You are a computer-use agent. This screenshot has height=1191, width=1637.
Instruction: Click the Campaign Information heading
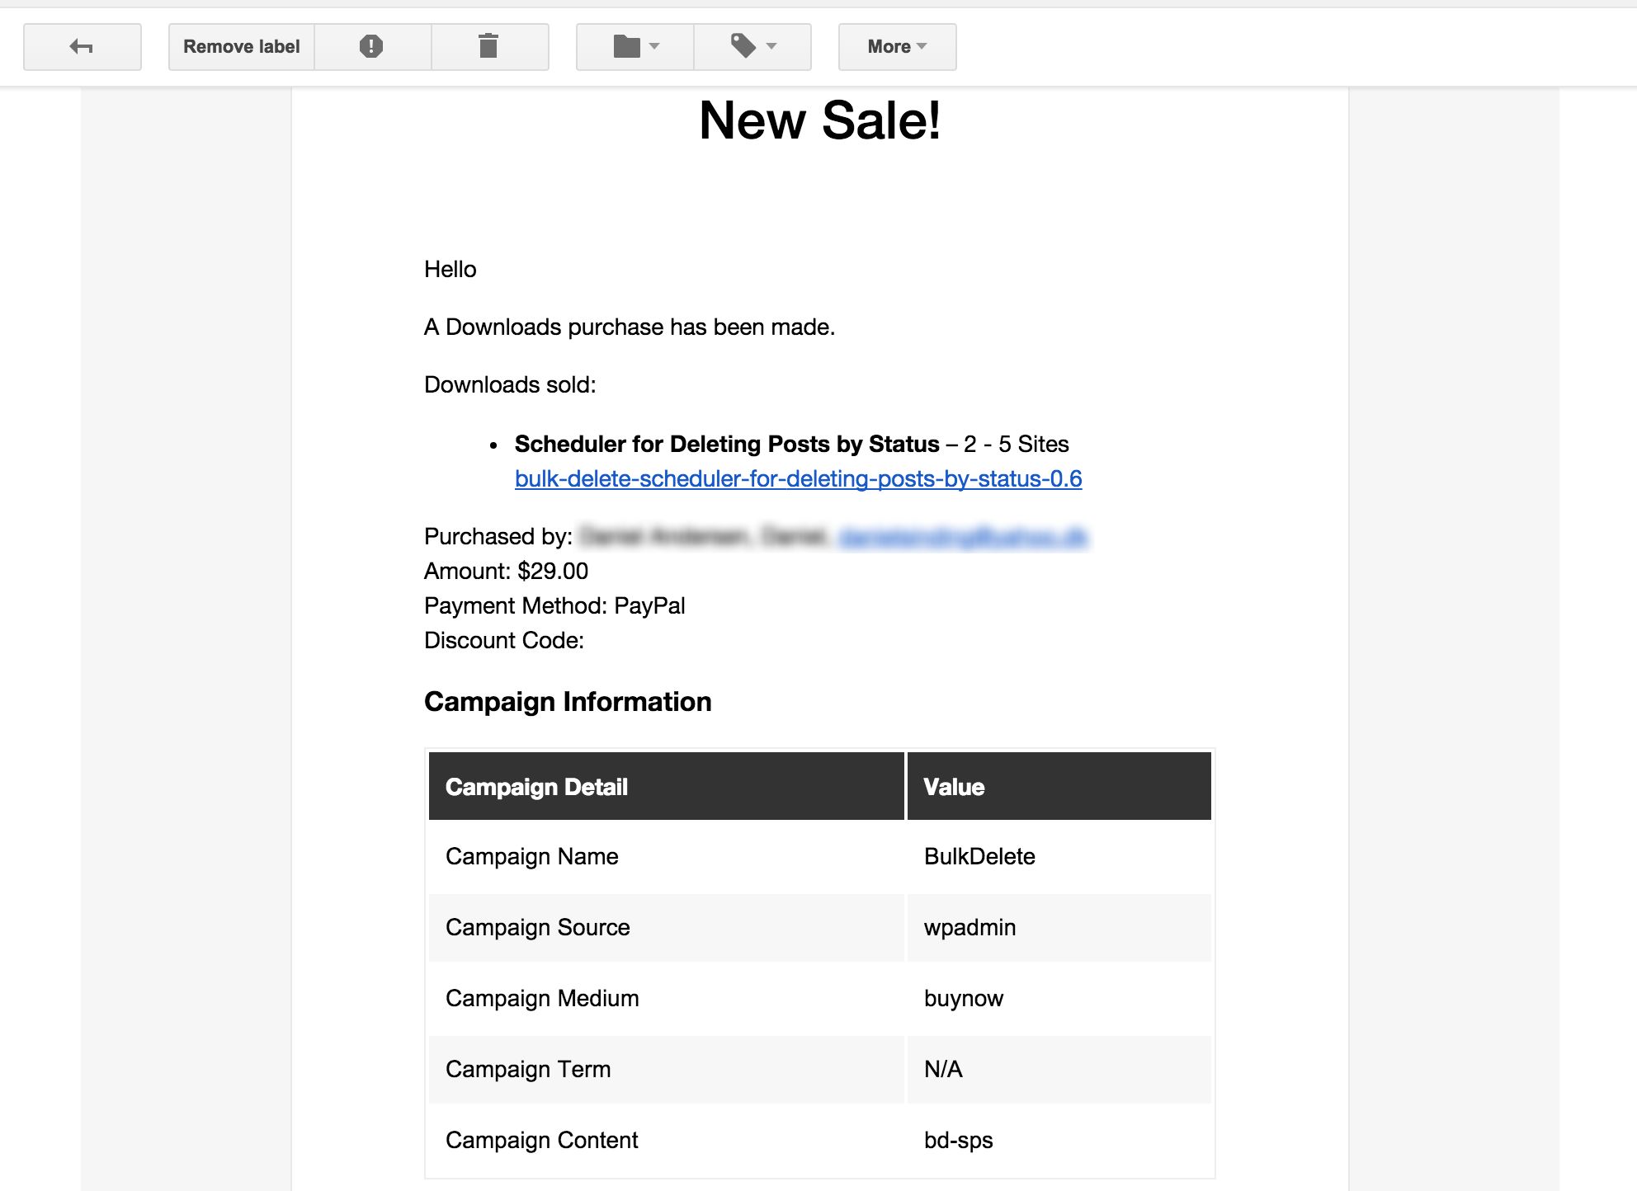568,702
